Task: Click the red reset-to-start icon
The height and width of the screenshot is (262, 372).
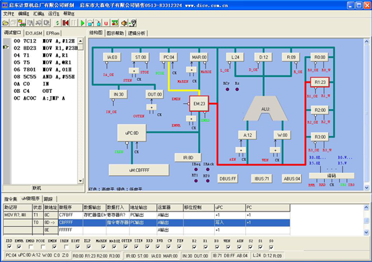Action: pyautogui.click(x=65, y=23)
